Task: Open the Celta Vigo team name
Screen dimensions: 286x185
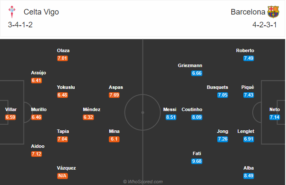Action: (41, 12)
